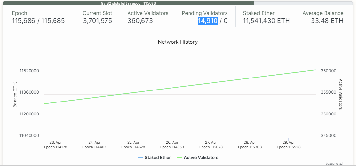Click the 25. Apr Epoch 114628 axis label
356x168 pixels.
tap(133, 145)
